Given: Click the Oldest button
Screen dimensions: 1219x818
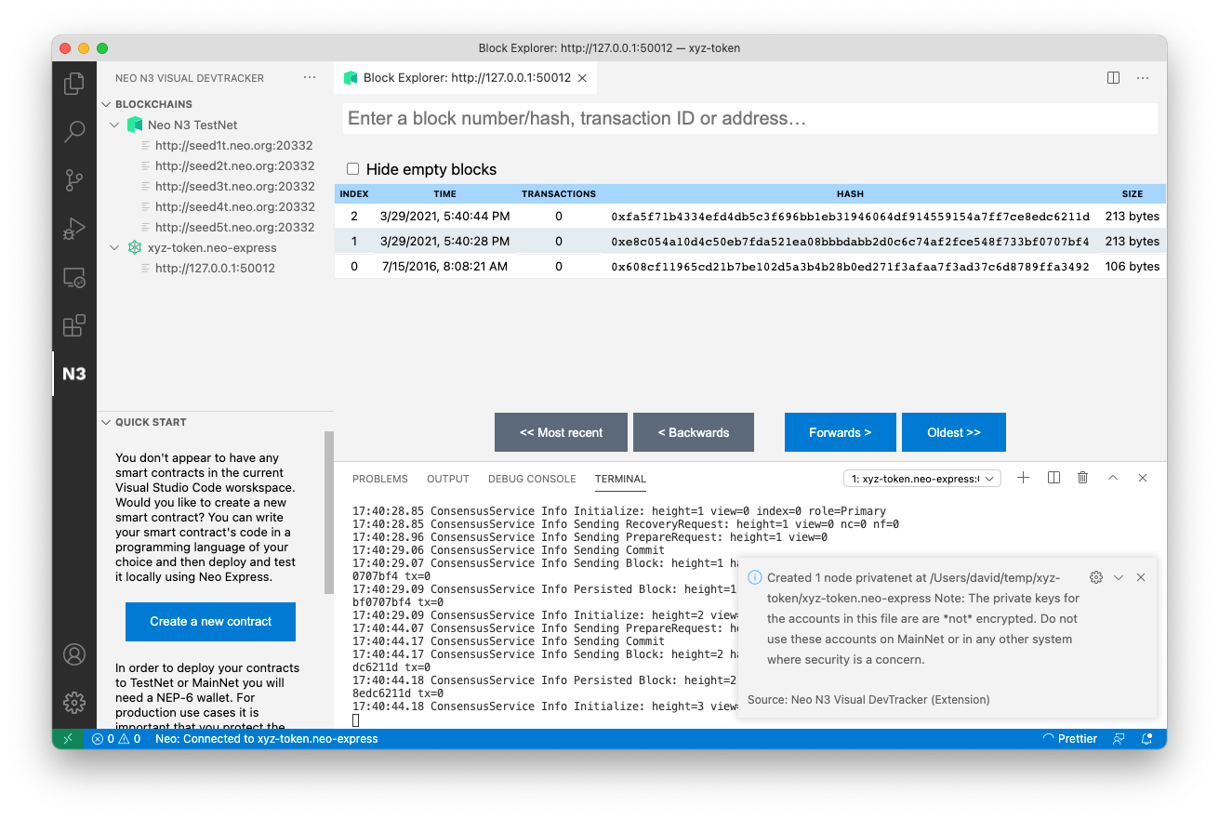Looking at the screenshot, I should (x=954, y=432).
